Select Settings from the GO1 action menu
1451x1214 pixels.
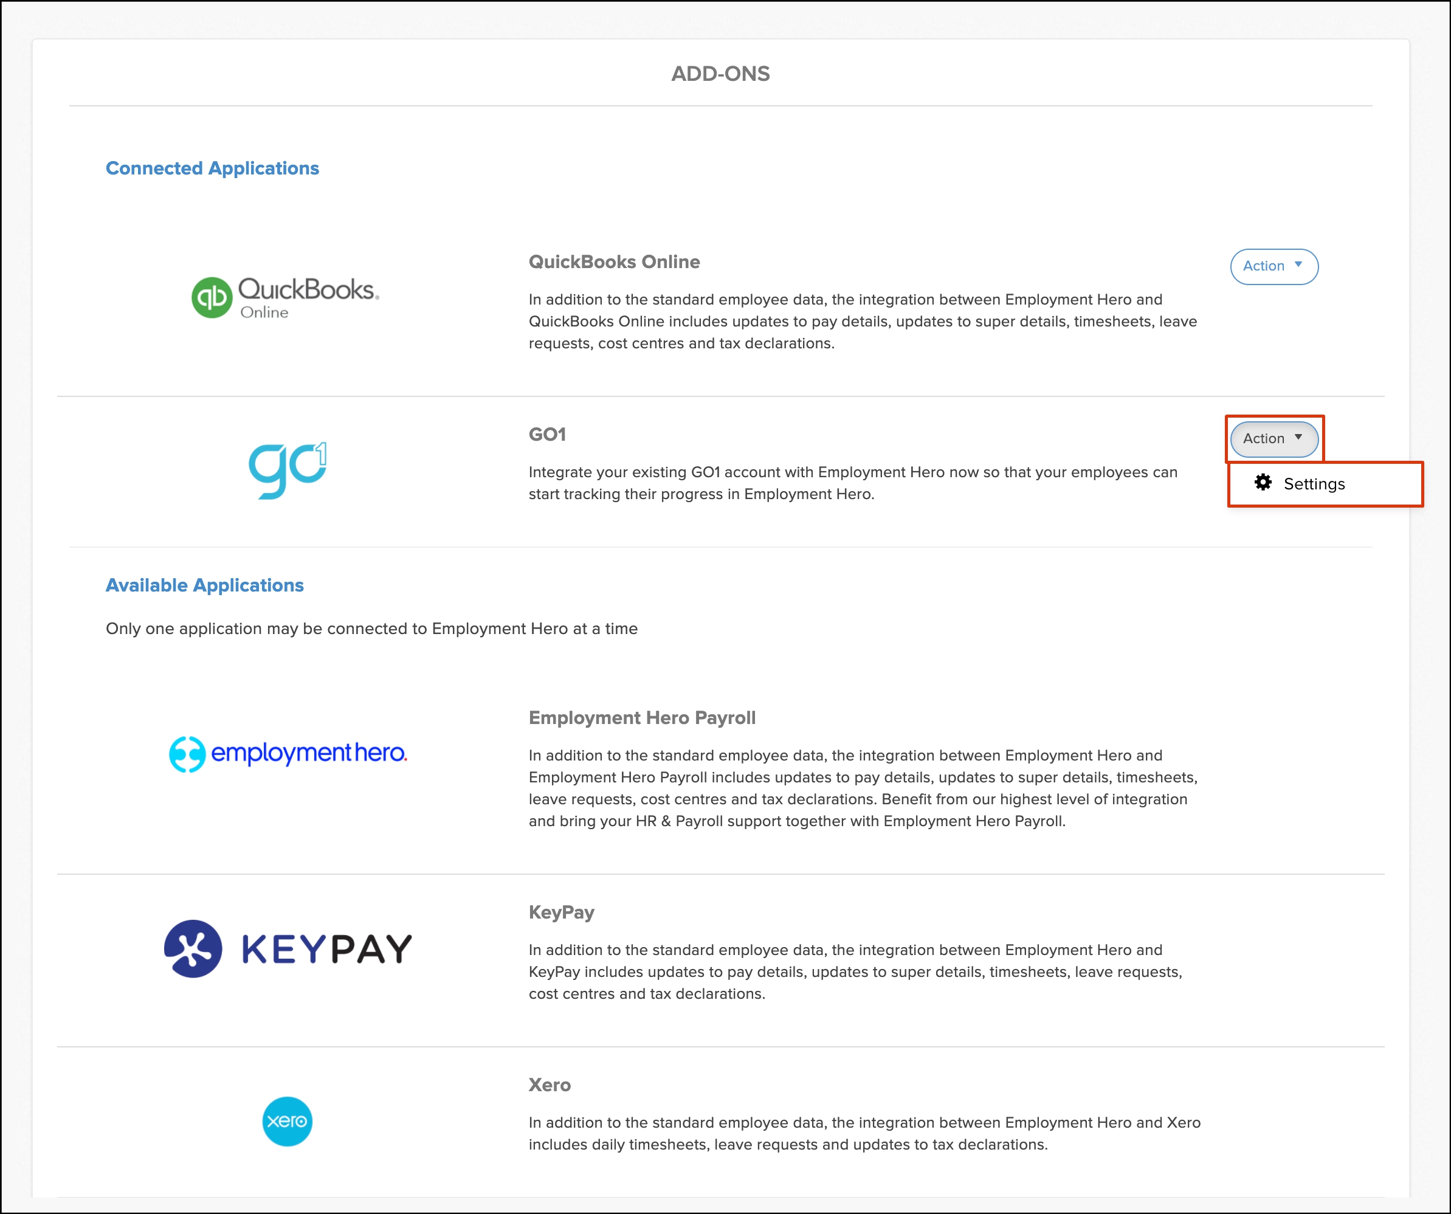1325,484
